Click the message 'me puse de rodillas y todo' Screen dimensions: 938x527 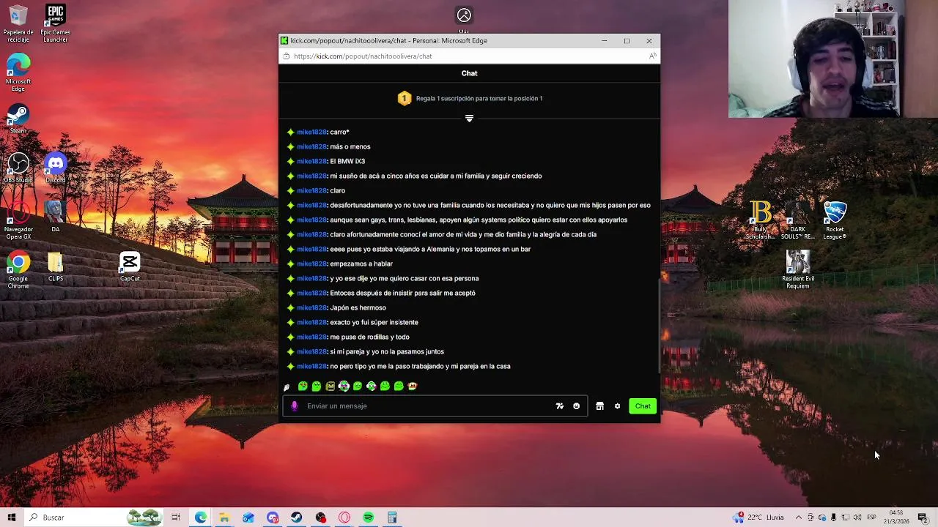[x=369, y=337]
